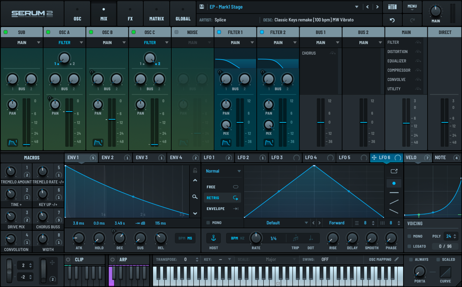Enable the Noise oscillator toggle
462x287 pixels.
176,32
